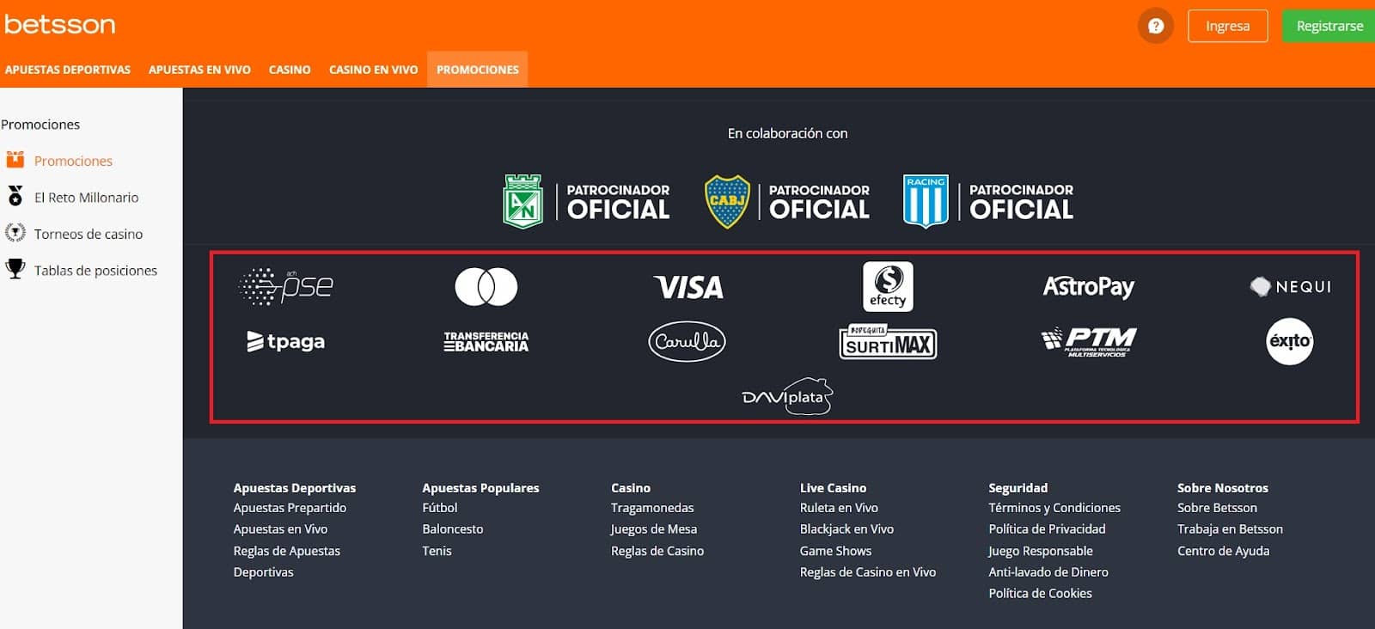
Task: Select the VISA payment logo
Action: click(688, 287)
